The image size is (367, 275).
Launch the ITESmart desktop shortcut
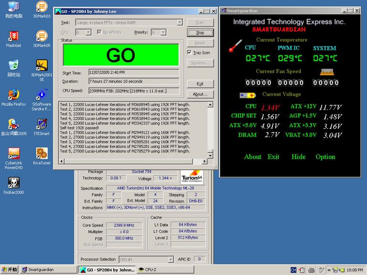(x=42, y=127)
